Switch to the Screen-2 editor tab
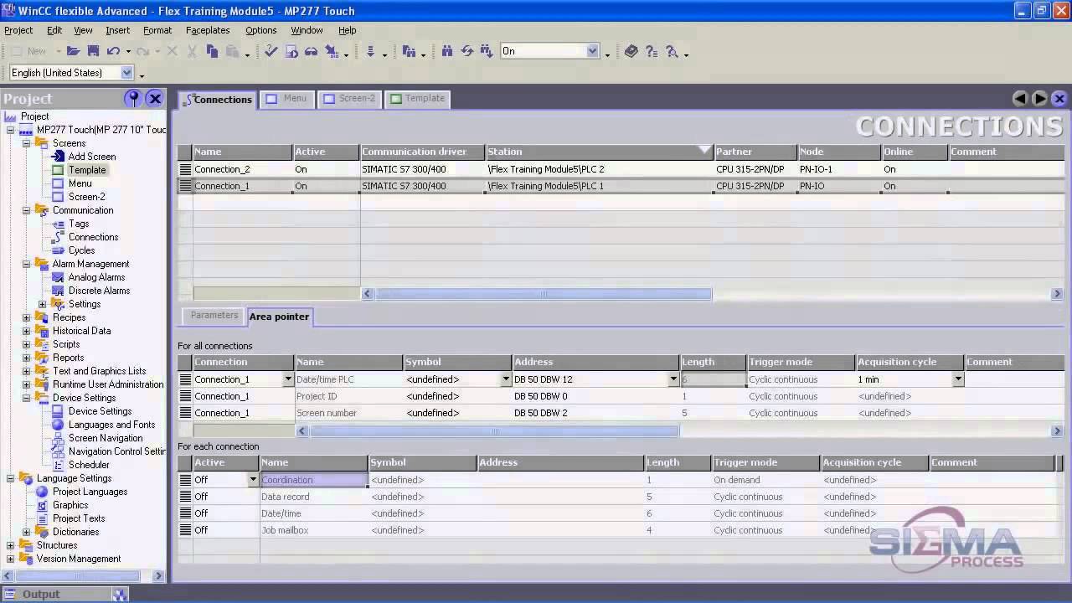This screenshot has height=603, width=1072. coord(349,99)
